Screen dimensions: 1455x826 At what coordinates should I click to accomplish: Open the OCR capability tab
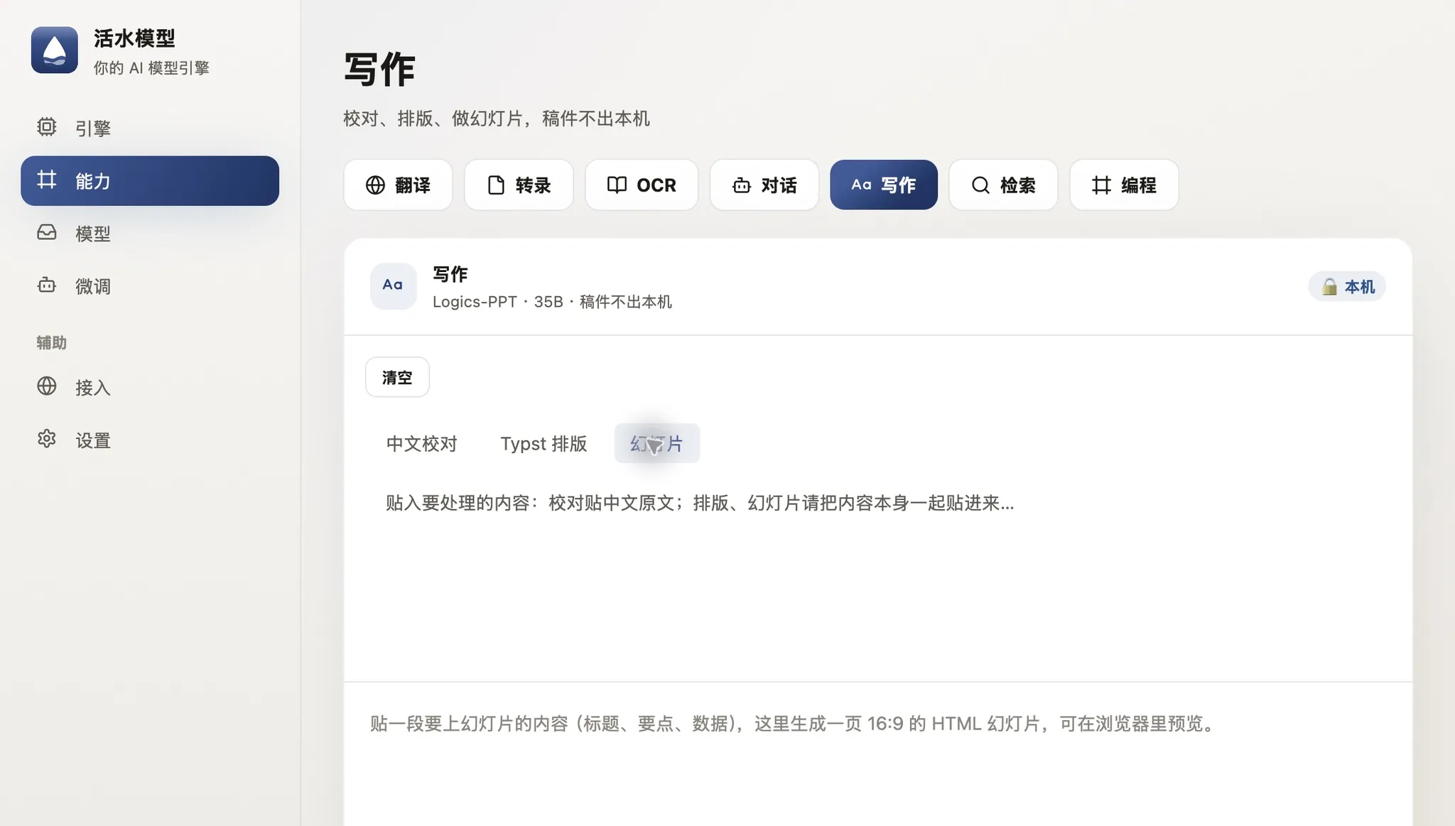pos(642,185)
